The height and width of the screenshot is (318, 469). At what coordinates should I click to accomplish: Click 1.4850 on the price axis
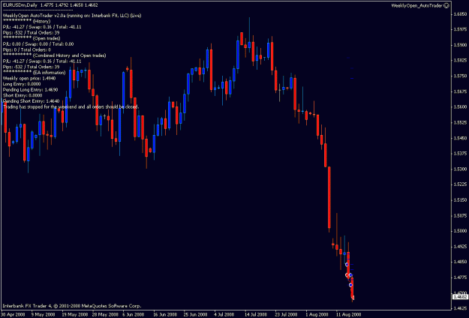(x=461, y=262)
